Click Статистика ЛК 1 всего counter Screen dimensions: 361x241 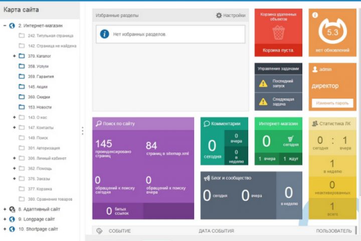(332, 209)
